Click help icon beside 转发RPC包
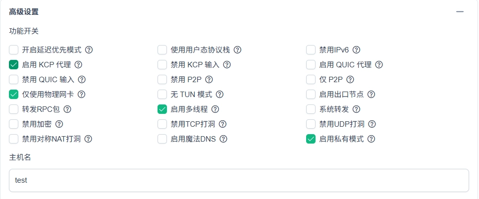The height and width of the screenshot is (199, 479). (x=67, y=109)
